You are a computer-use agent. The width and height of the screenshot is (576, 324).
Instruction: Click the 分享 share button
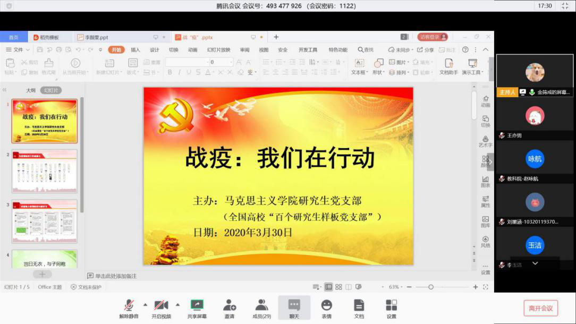426,49
